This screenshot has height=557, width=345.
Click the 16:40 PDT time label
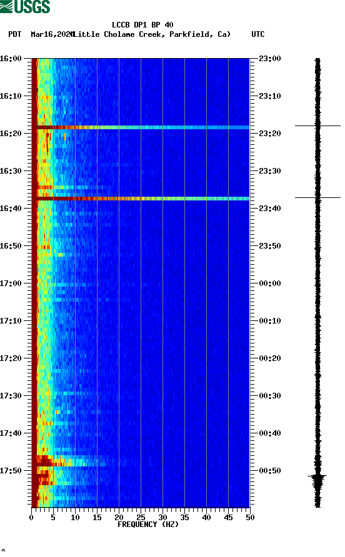11,209
